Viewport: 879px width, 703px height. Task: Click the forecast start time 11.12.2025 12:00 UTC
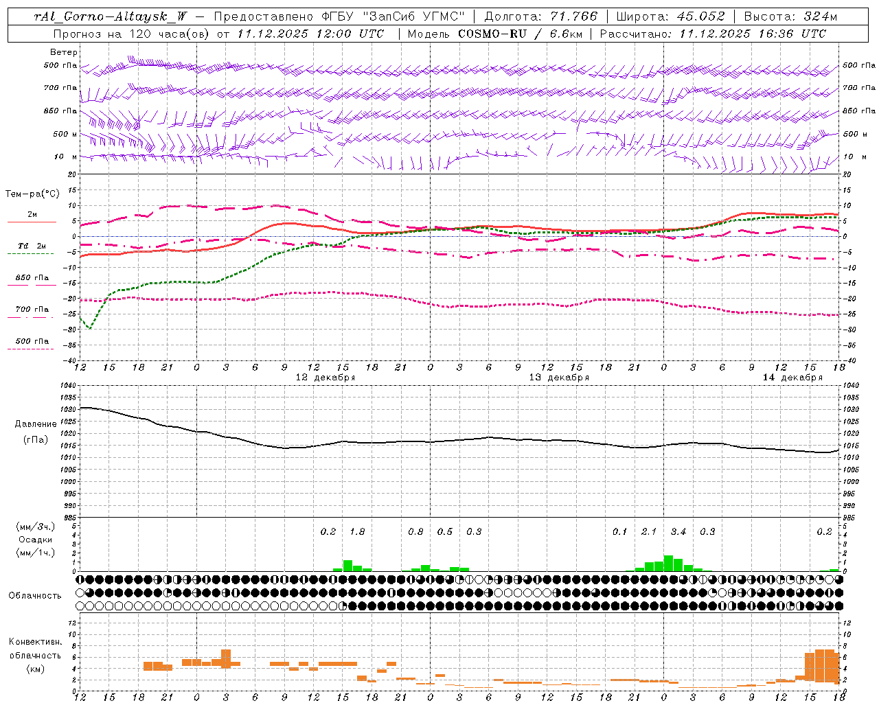[x=311, y=34]
